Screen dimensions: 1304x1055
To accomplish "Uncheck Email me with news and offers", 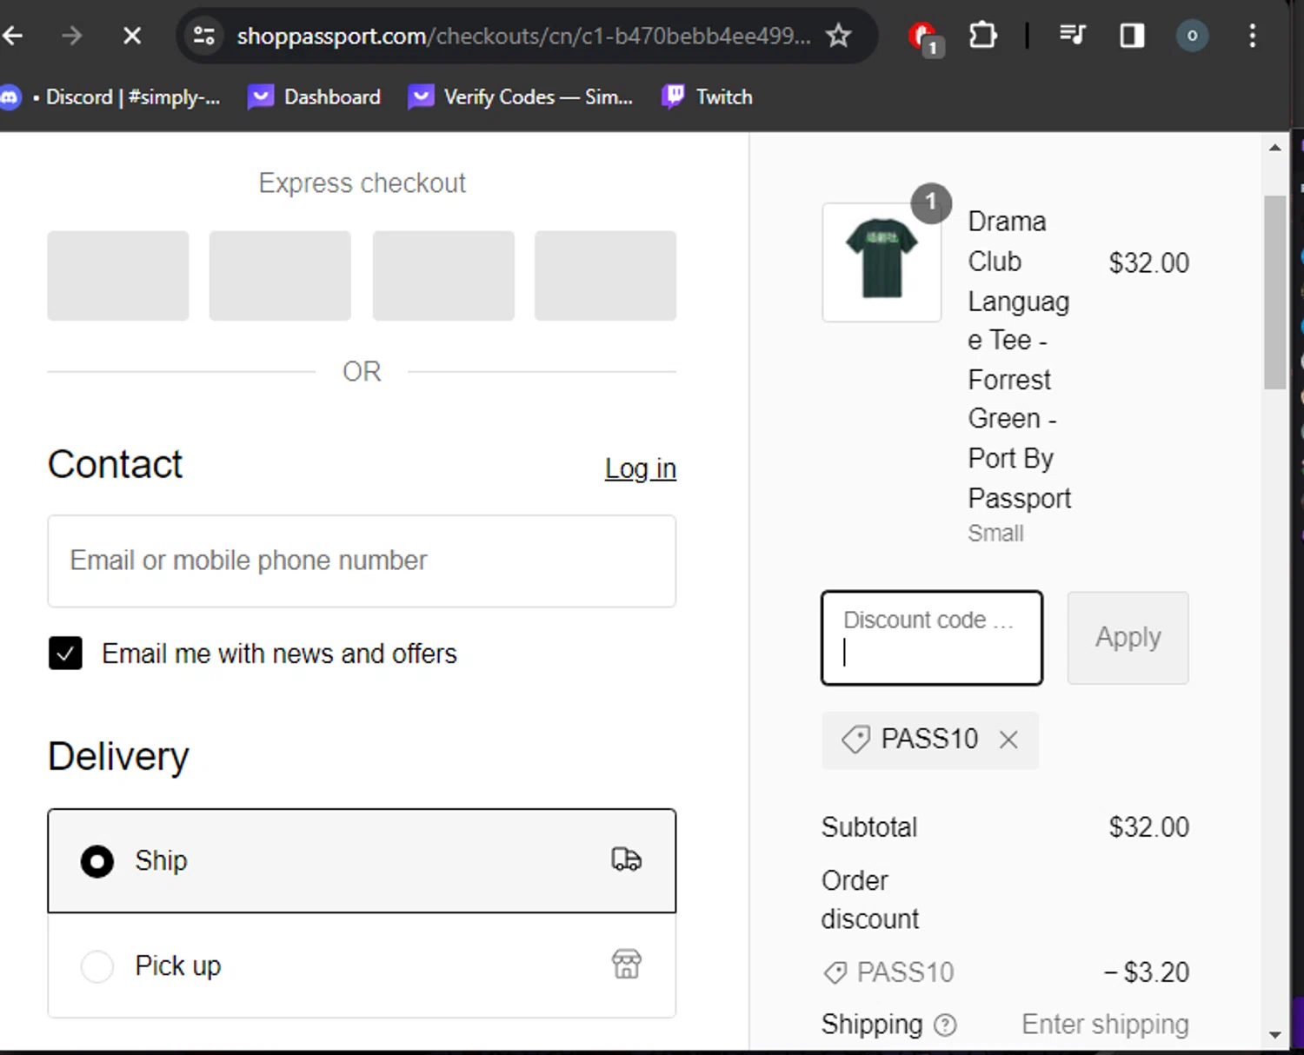I will click(66, 654).
